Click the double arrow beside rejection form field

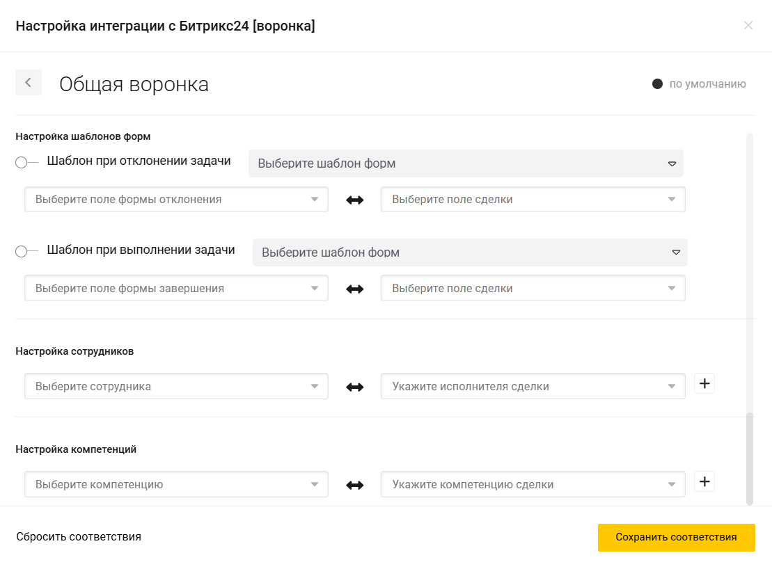[354, 200]
